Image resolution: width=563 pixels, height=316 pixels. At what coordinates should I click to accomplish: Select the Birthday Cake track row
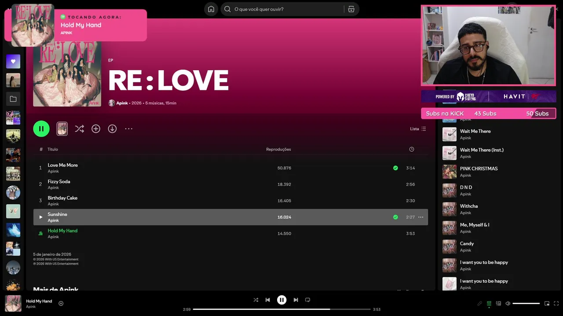(x=230, y=201)
